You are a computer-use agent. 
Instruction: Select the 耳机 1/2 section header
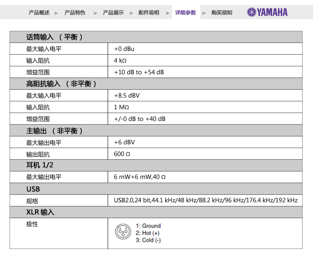(156, 165)
